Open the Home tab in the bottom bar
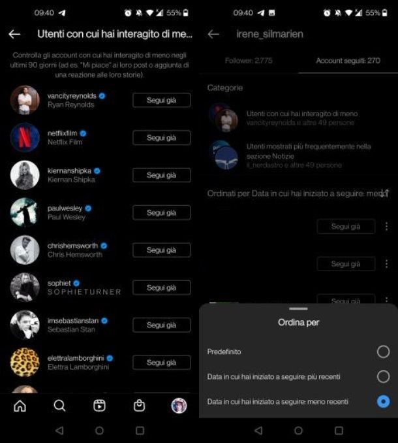 (x=20, y=406)
